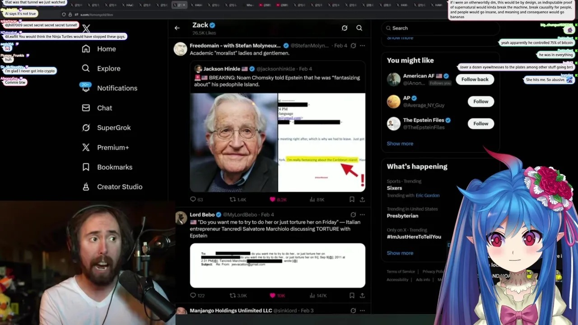Repost the Freedomain post showing 1.4K
Image resolution: width=578 pixels, height=325 pixels.
click(238, 199)
